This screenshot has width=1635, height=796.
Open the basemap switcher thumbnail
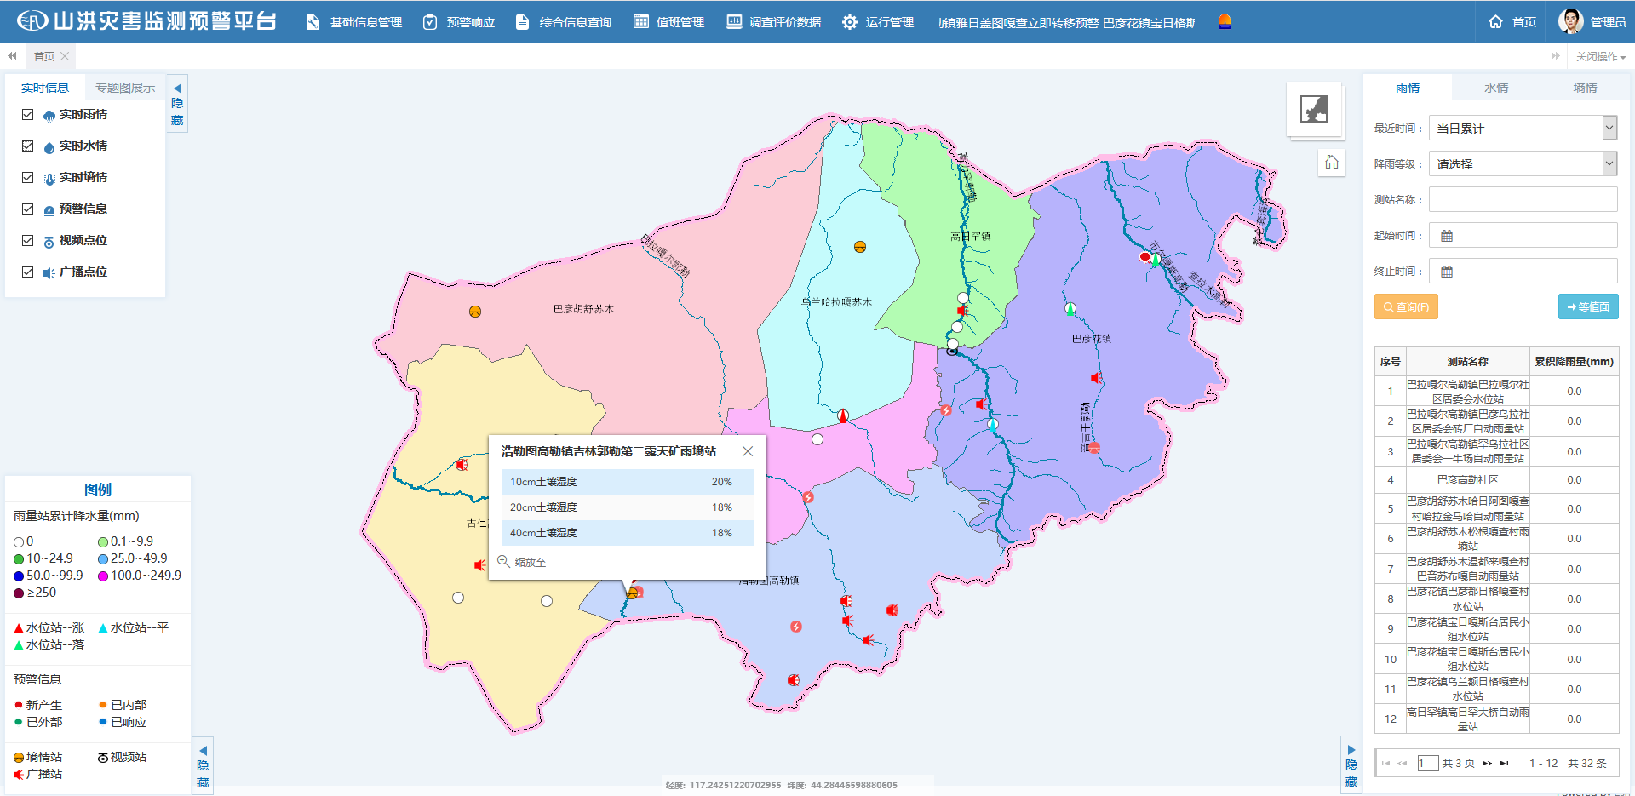tap(1314, 109)
